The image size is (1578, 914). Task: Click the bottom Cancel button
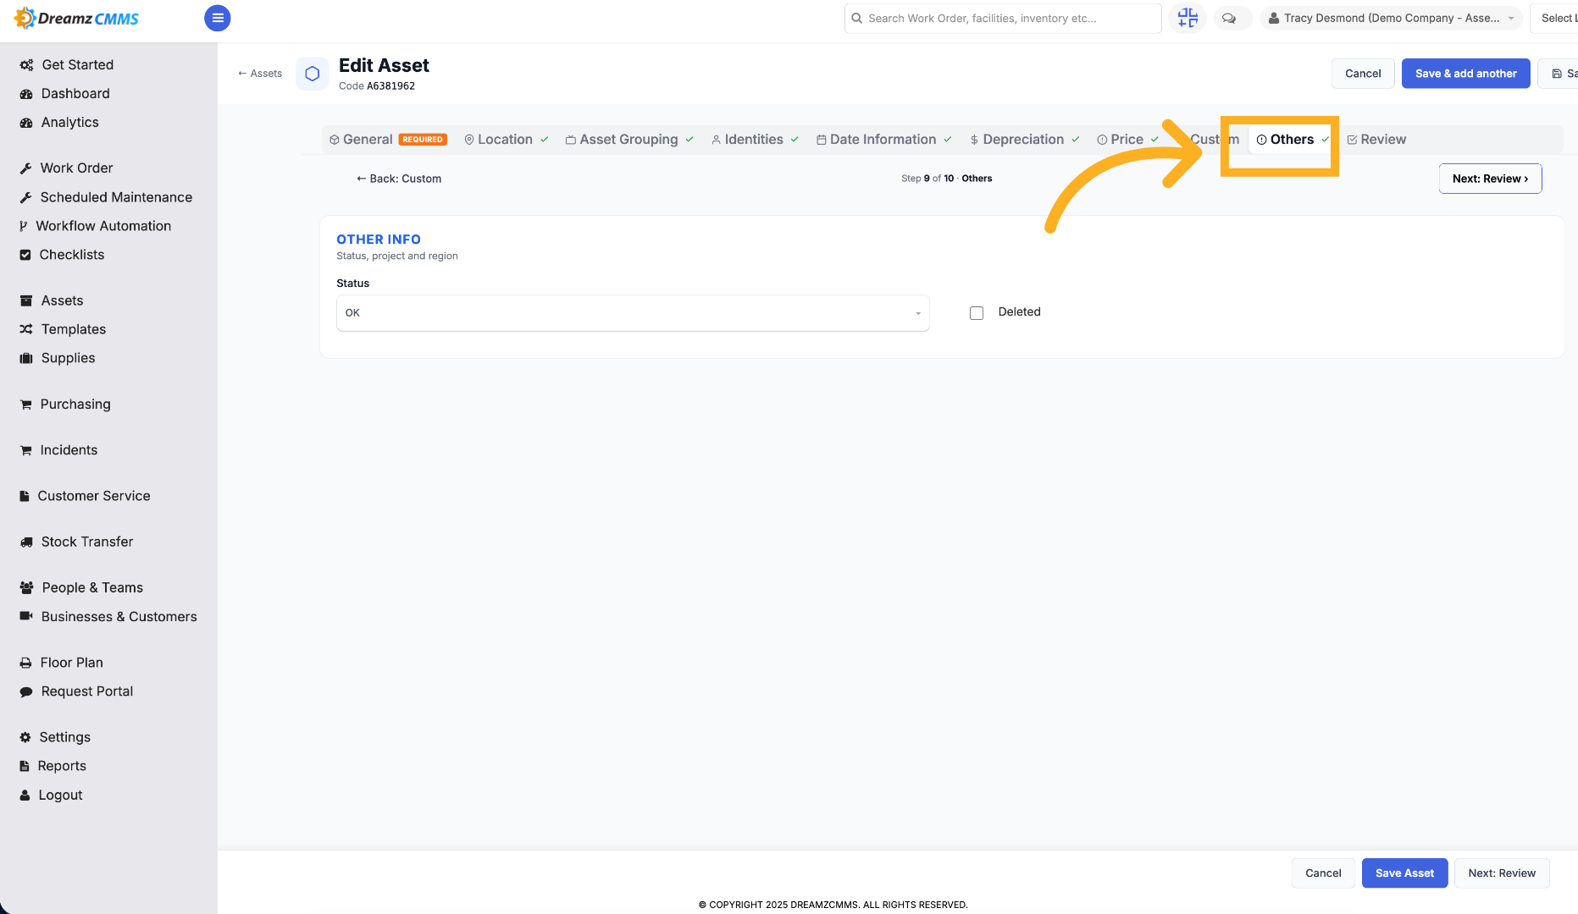[1323, 873]
